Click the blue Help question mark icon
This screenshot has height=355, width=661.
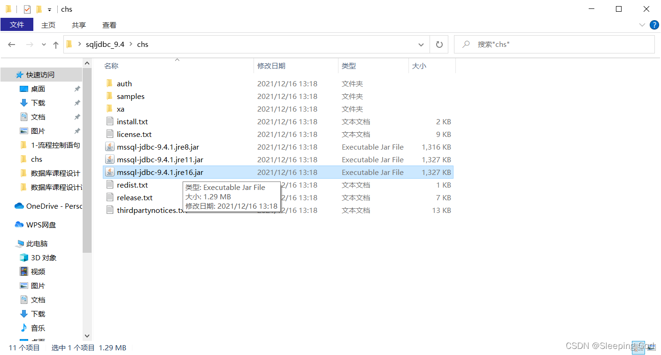pyautogui.click(x=654, y=25)
